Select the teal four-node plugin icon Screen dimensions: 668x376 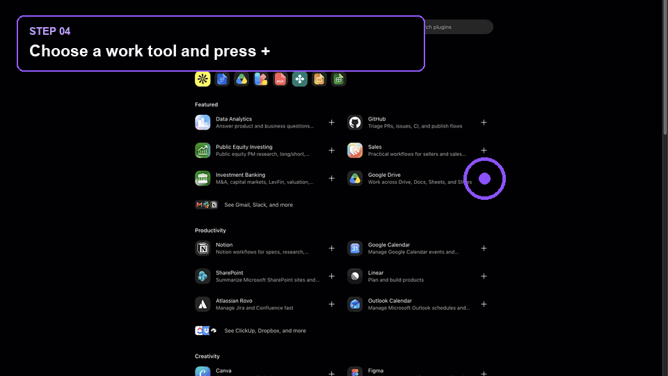[x=299, y=79]
